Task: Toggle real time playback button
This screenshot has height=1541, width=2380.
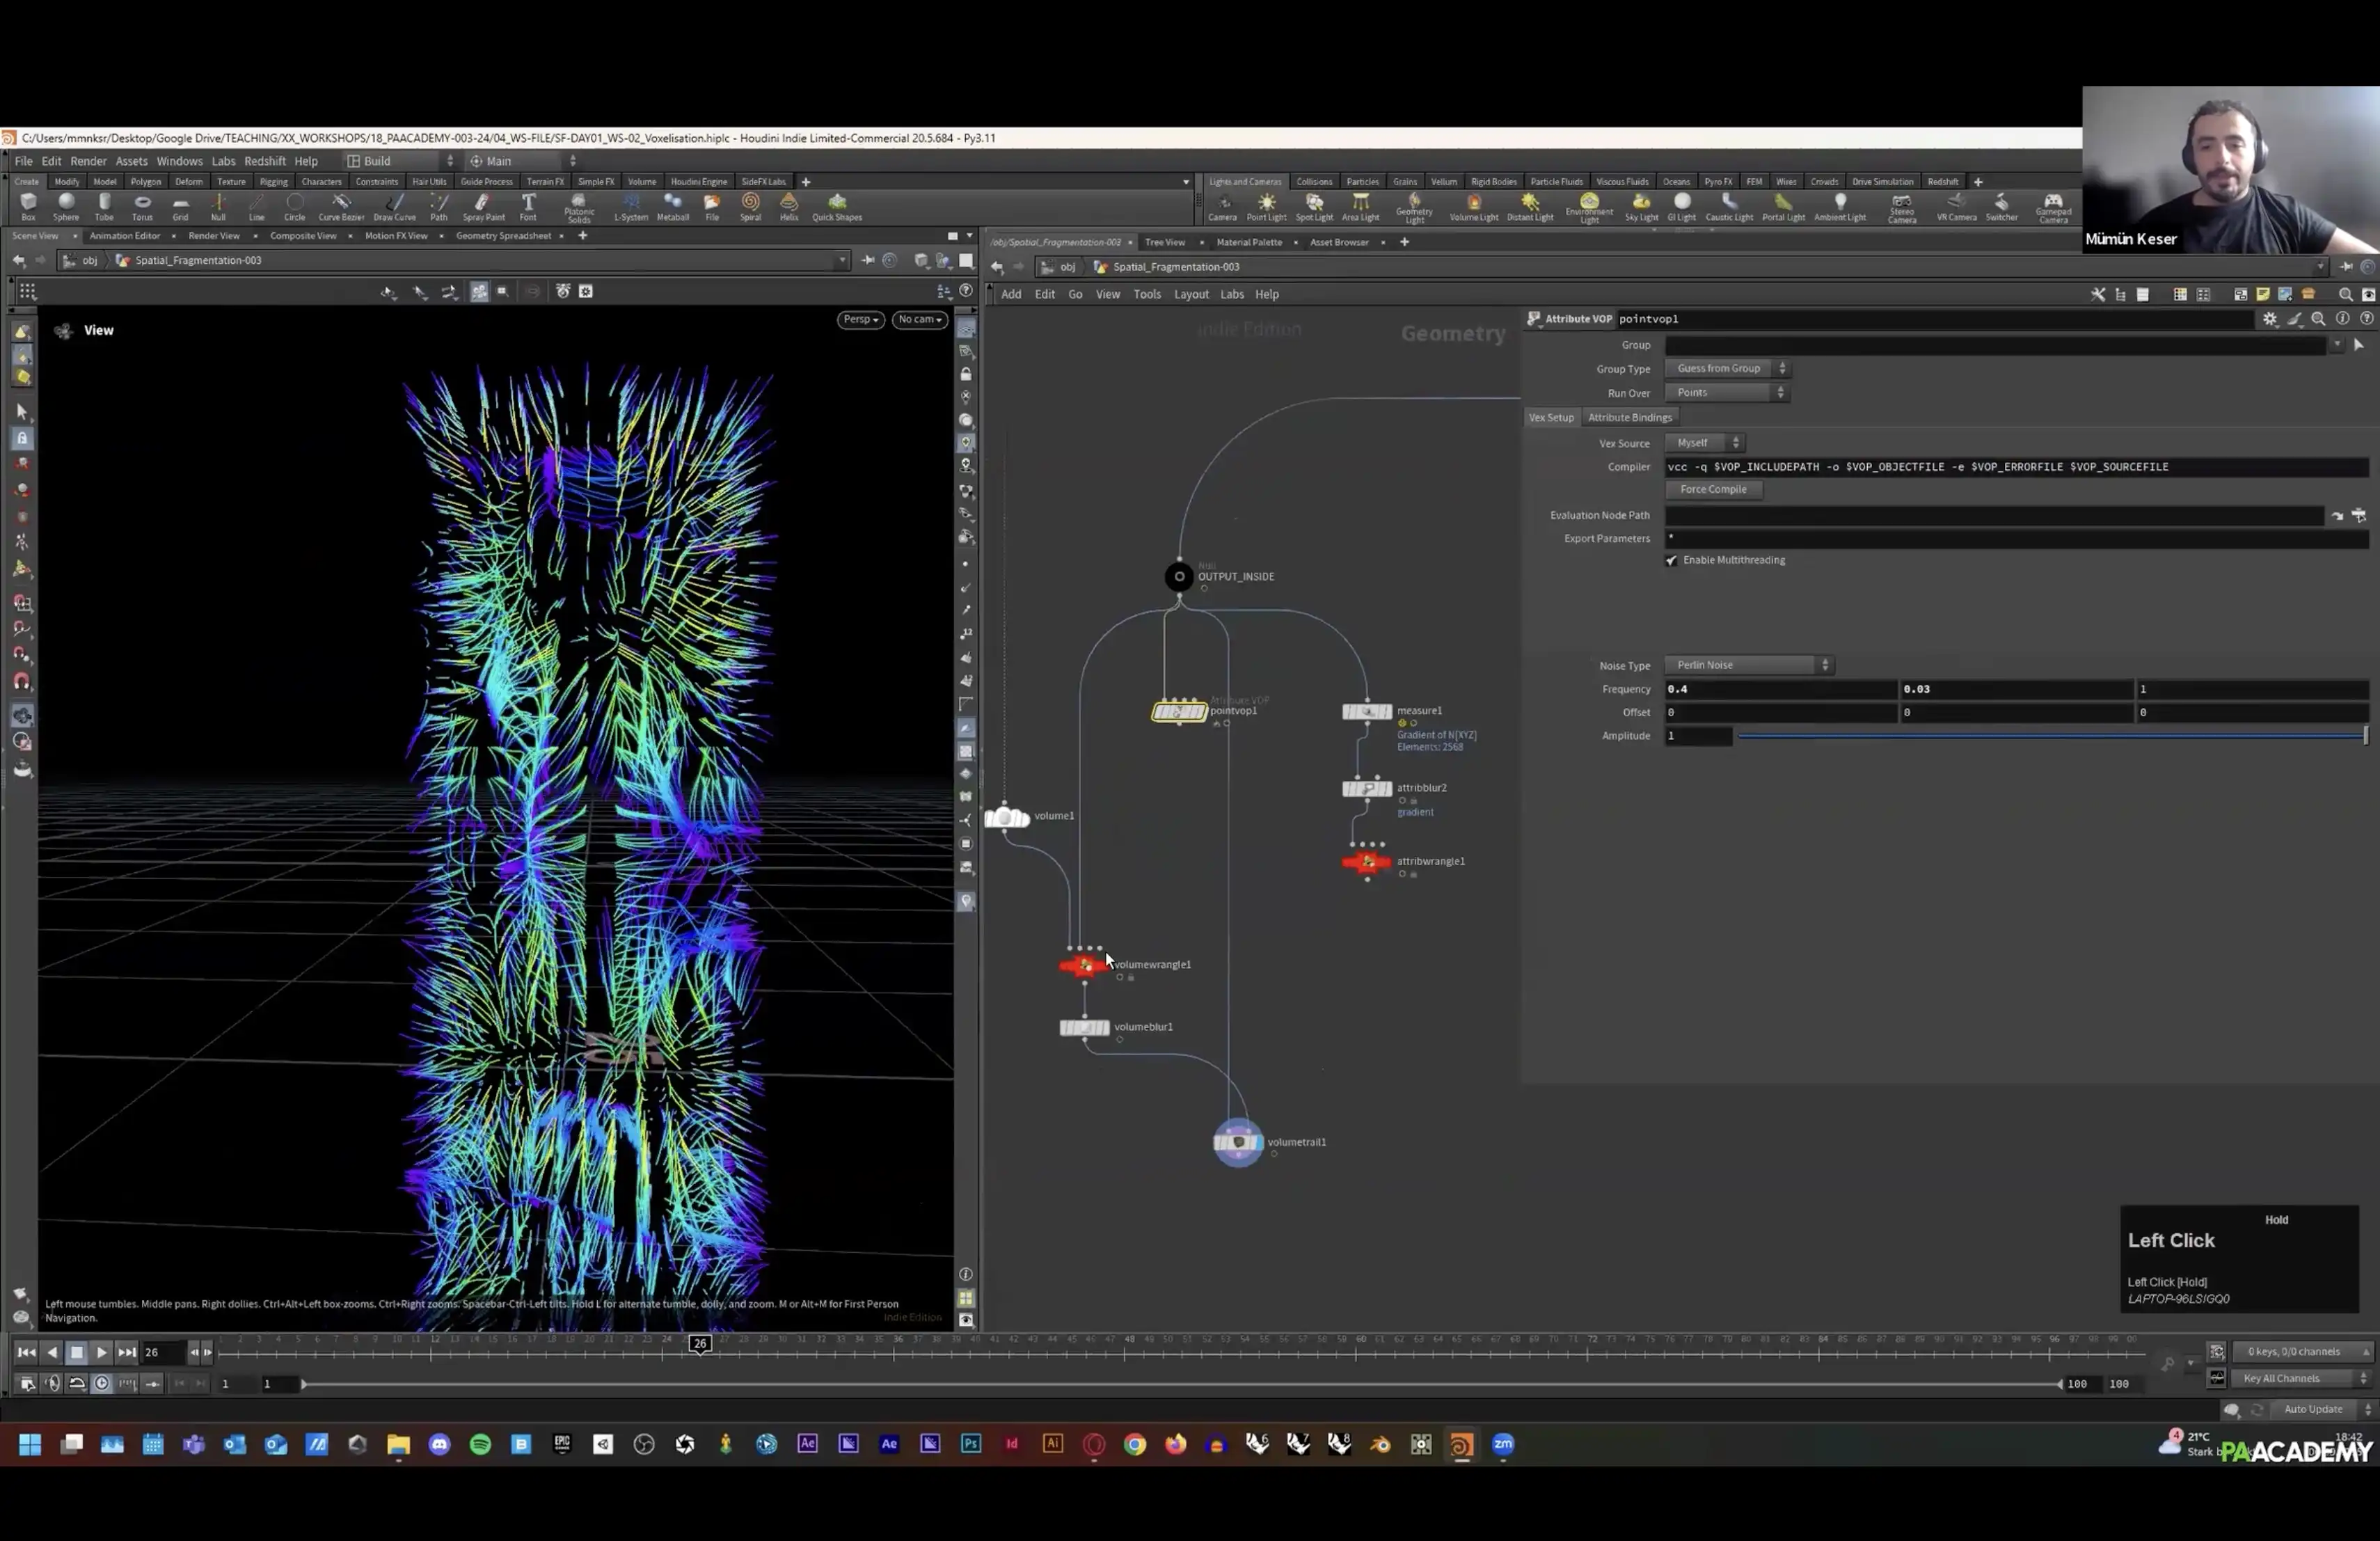Action: (102, 1384)
